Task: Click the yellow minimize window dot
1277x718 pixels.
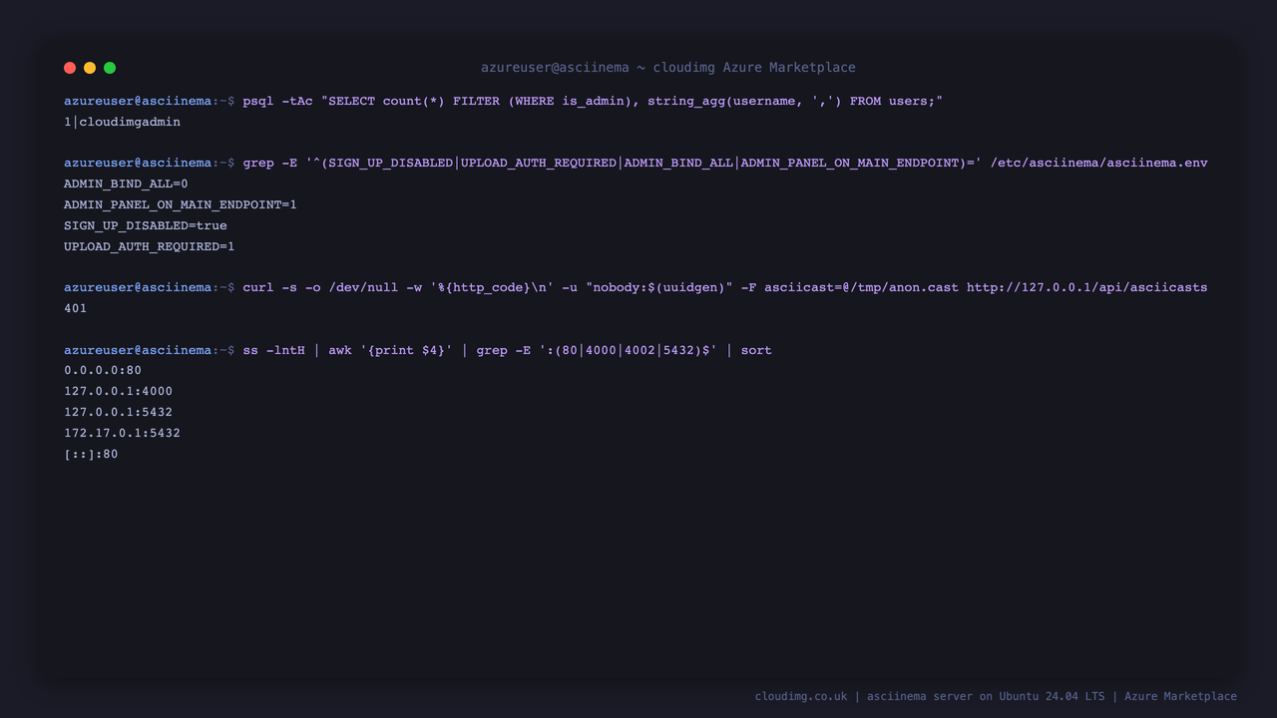Action: click(x=90, y=68)
